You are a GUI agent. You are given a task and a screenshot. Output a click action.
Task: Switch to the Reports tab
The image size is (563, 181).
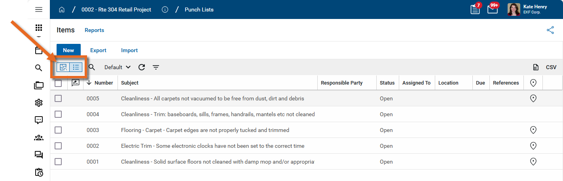(94, 30)
